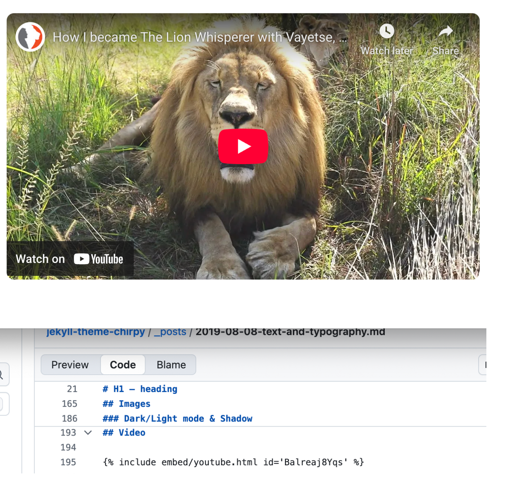Click Watch on YouTube button
The image size is (509, 479).
[70, 259]
